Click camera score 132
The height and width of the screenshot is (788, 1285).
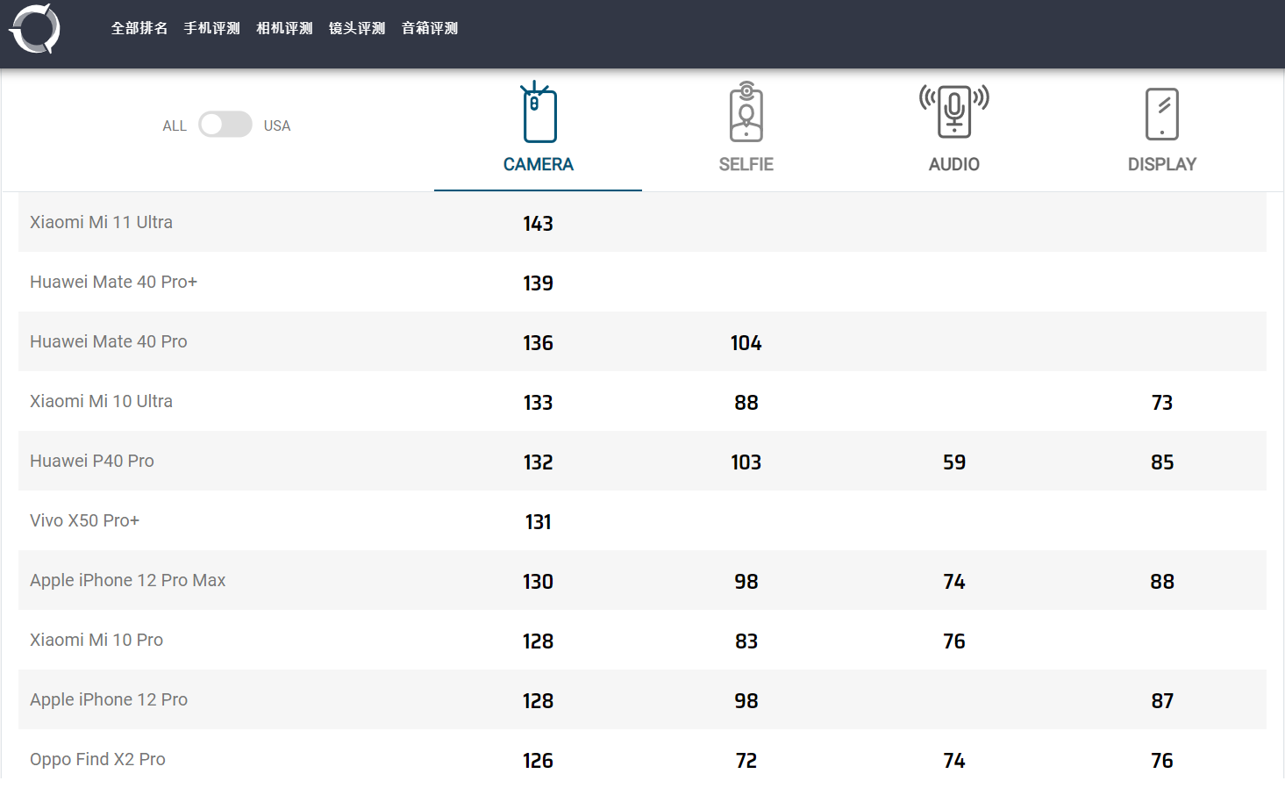click(x=539, y=462)
